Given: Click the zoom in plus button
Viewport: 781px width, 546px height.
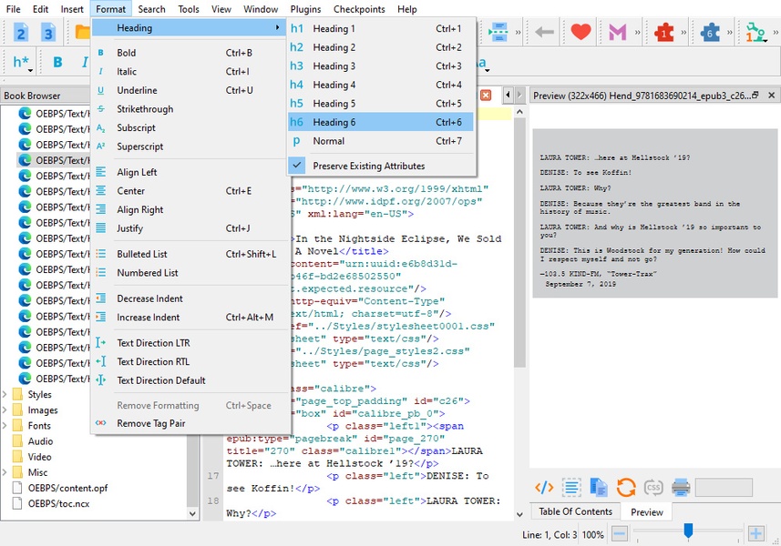Looking at the screenshot, I should point(756,534).
